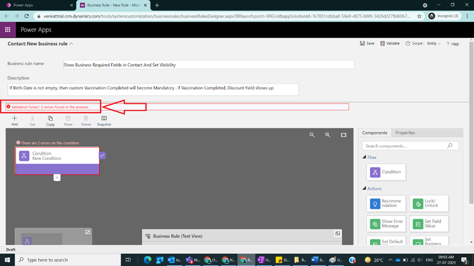Screen dimensions: 474x266
Task: Click the page vertical scrollbar
Action: tap(471, 122)
